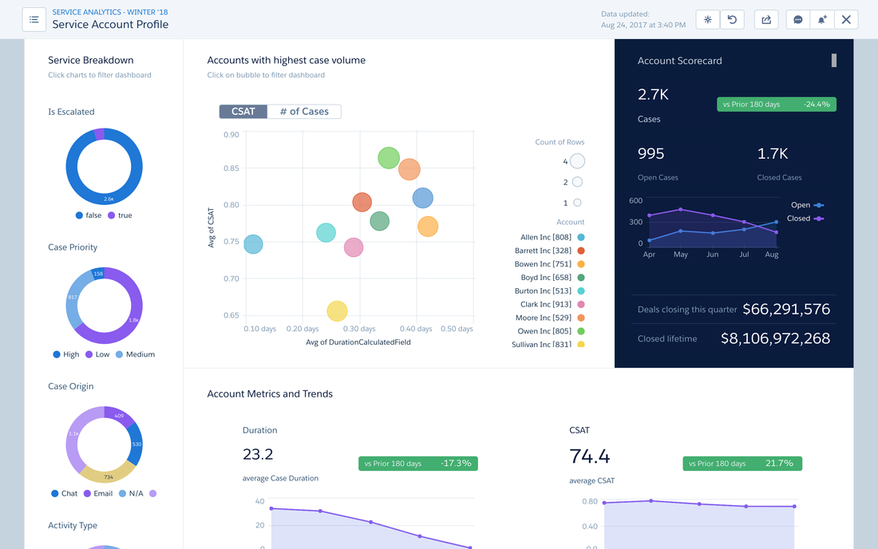This screenshot has height=549, width=878.
Task: Close the dashboard with the X icon
Action: point(846,20)
